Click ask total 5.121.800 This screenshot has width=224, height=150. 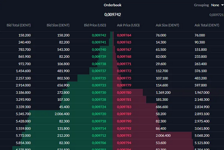[x=202, y=143]
